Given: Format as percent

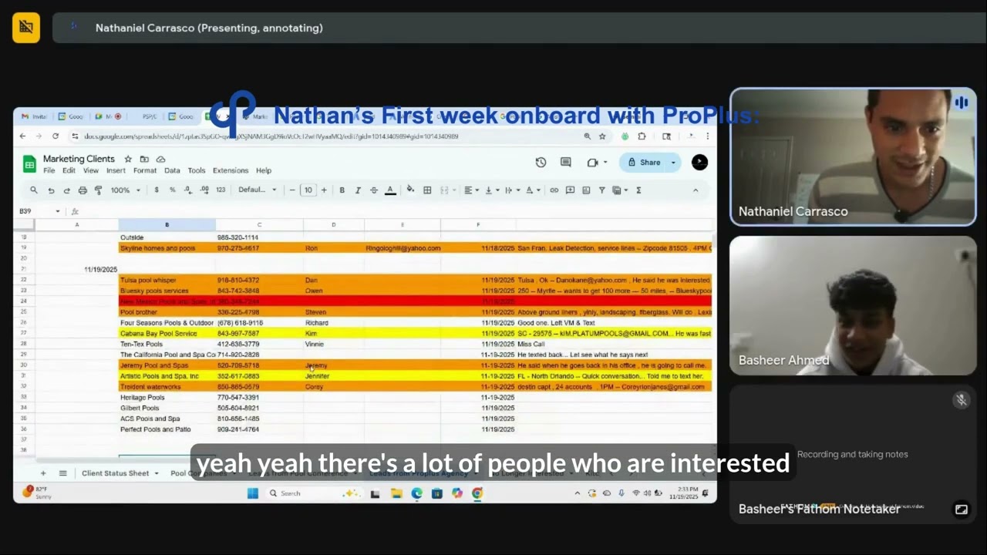Looking at the screenshot, I should tap(172, 190).
